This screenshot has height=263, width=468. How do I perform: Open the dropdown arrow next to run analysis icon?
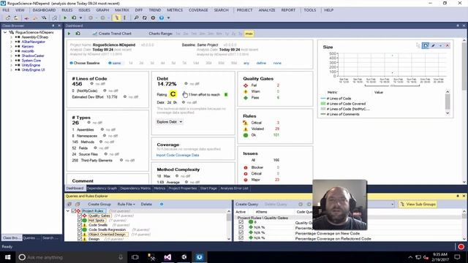(x=80, y=18)
